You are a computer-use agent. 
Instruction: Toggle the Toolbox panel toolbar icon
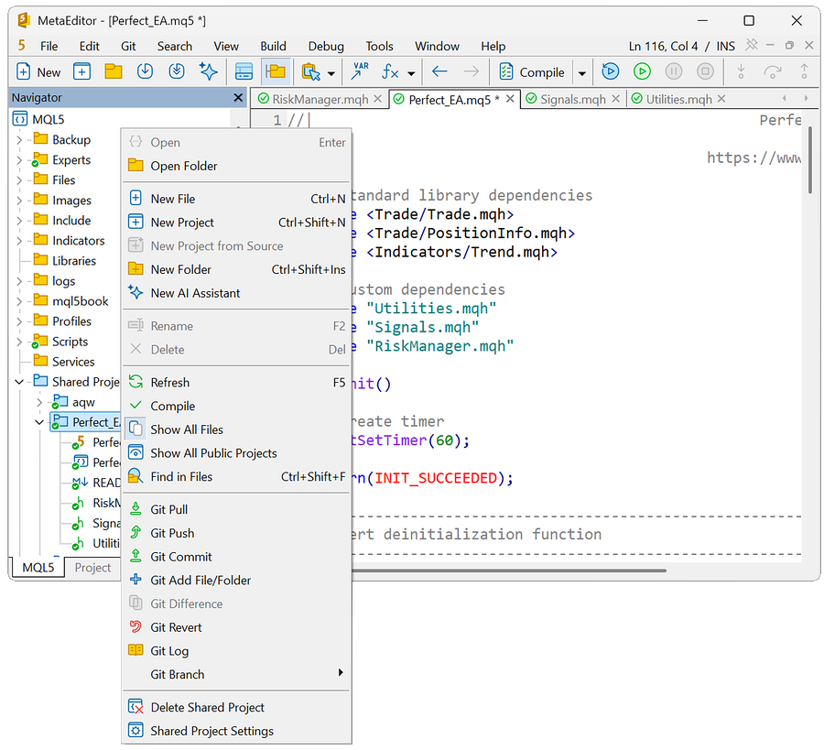244,71
